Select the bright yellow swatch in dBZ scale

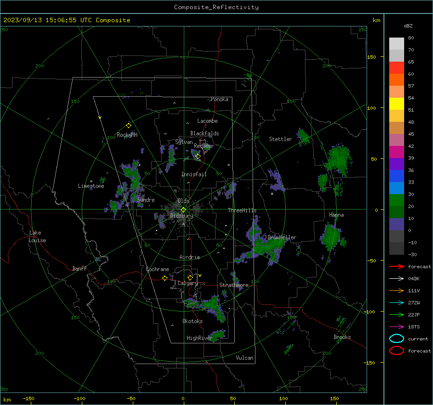pyautogui.click(x=396, y=104)
